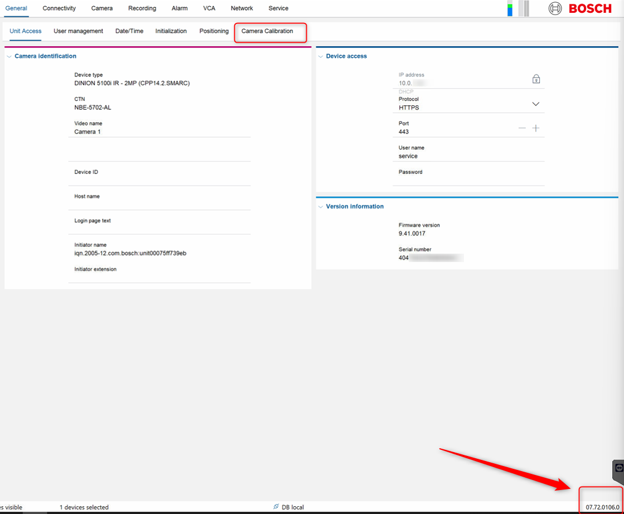Click the User name field
The image size is (624, 514).
tap(468, 156)
